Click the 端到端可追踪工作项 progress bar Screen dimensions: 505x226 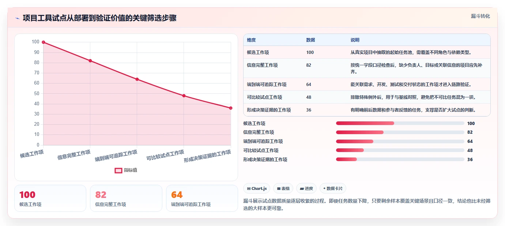point(400,141)
